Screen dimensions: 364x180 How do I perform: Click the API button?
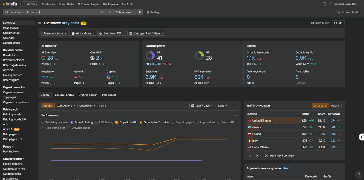338,23
